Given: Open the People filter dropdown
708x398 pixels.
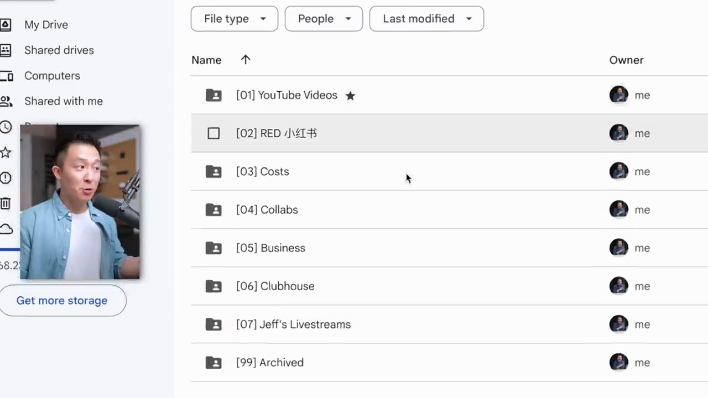Looking at the screenshot, I should coord(324,19).
